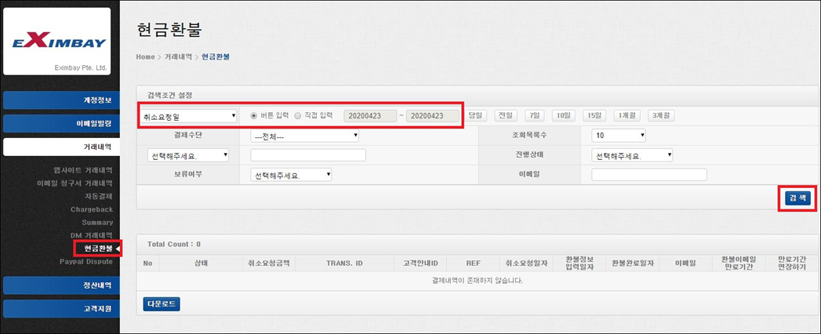Click the end date field after the tilde
Image resolution: width=821 pixels, height=334 pixels.
click(x=433, y=116)
